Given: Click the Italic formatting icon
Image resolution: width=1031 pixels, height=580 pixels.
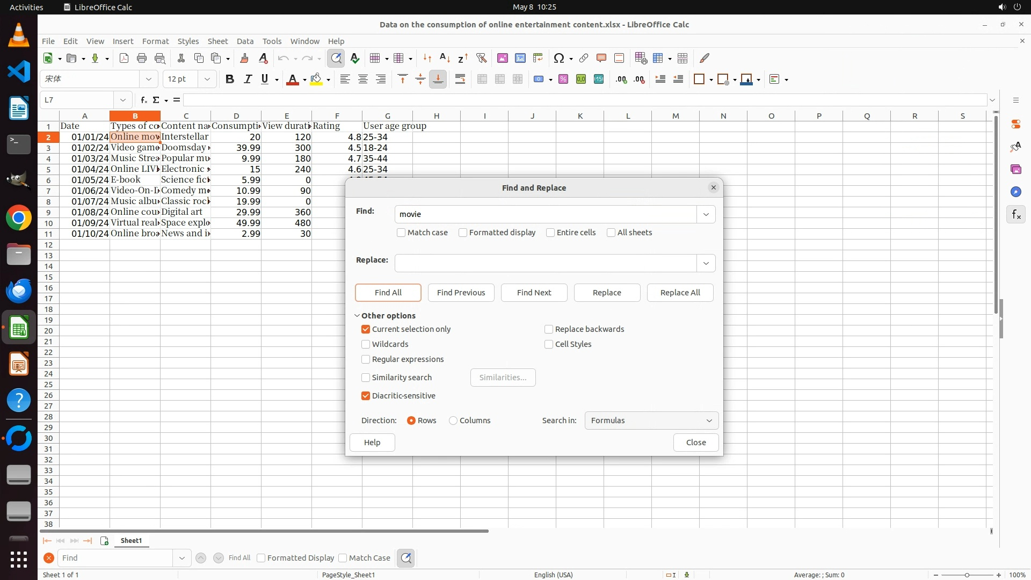Looking at the screenshot, I should pos(248,79).
